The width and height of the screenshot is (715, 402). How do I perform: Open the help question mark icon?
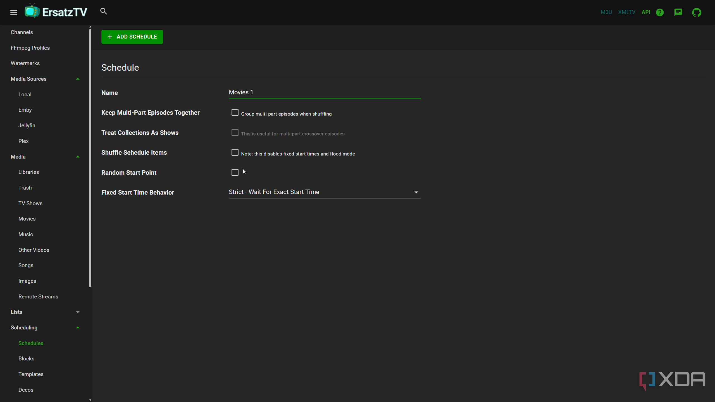[660, 12]
